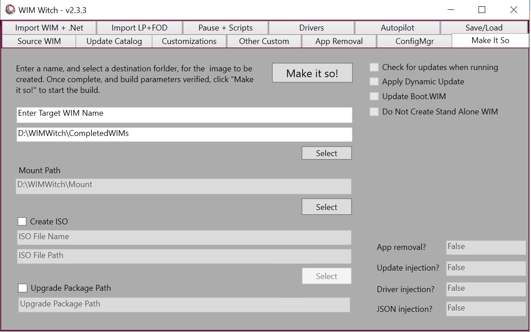
Task: Switch to the Source WIM tab
Action: click(x=39, y=41)
